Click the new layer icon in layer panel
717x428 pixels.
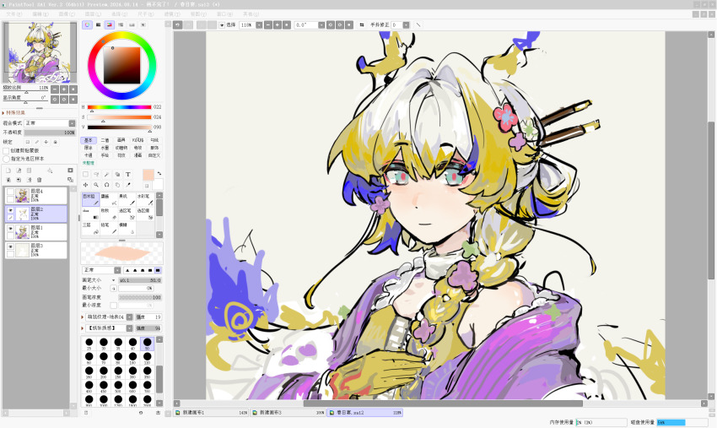click(8, 171)
